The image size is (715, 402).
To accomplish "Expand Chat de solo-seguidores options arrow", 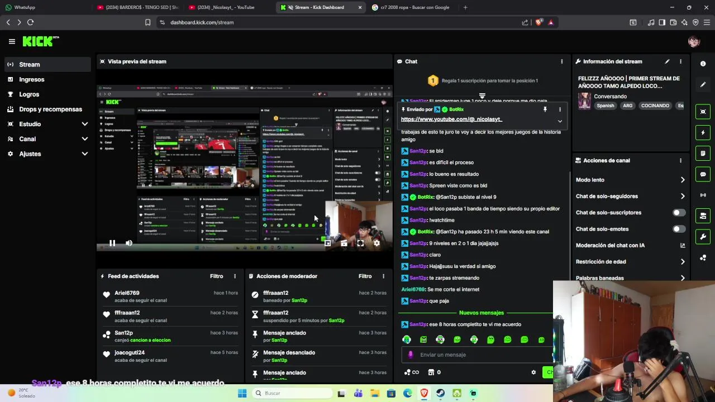I will click(x=682, y=196).
